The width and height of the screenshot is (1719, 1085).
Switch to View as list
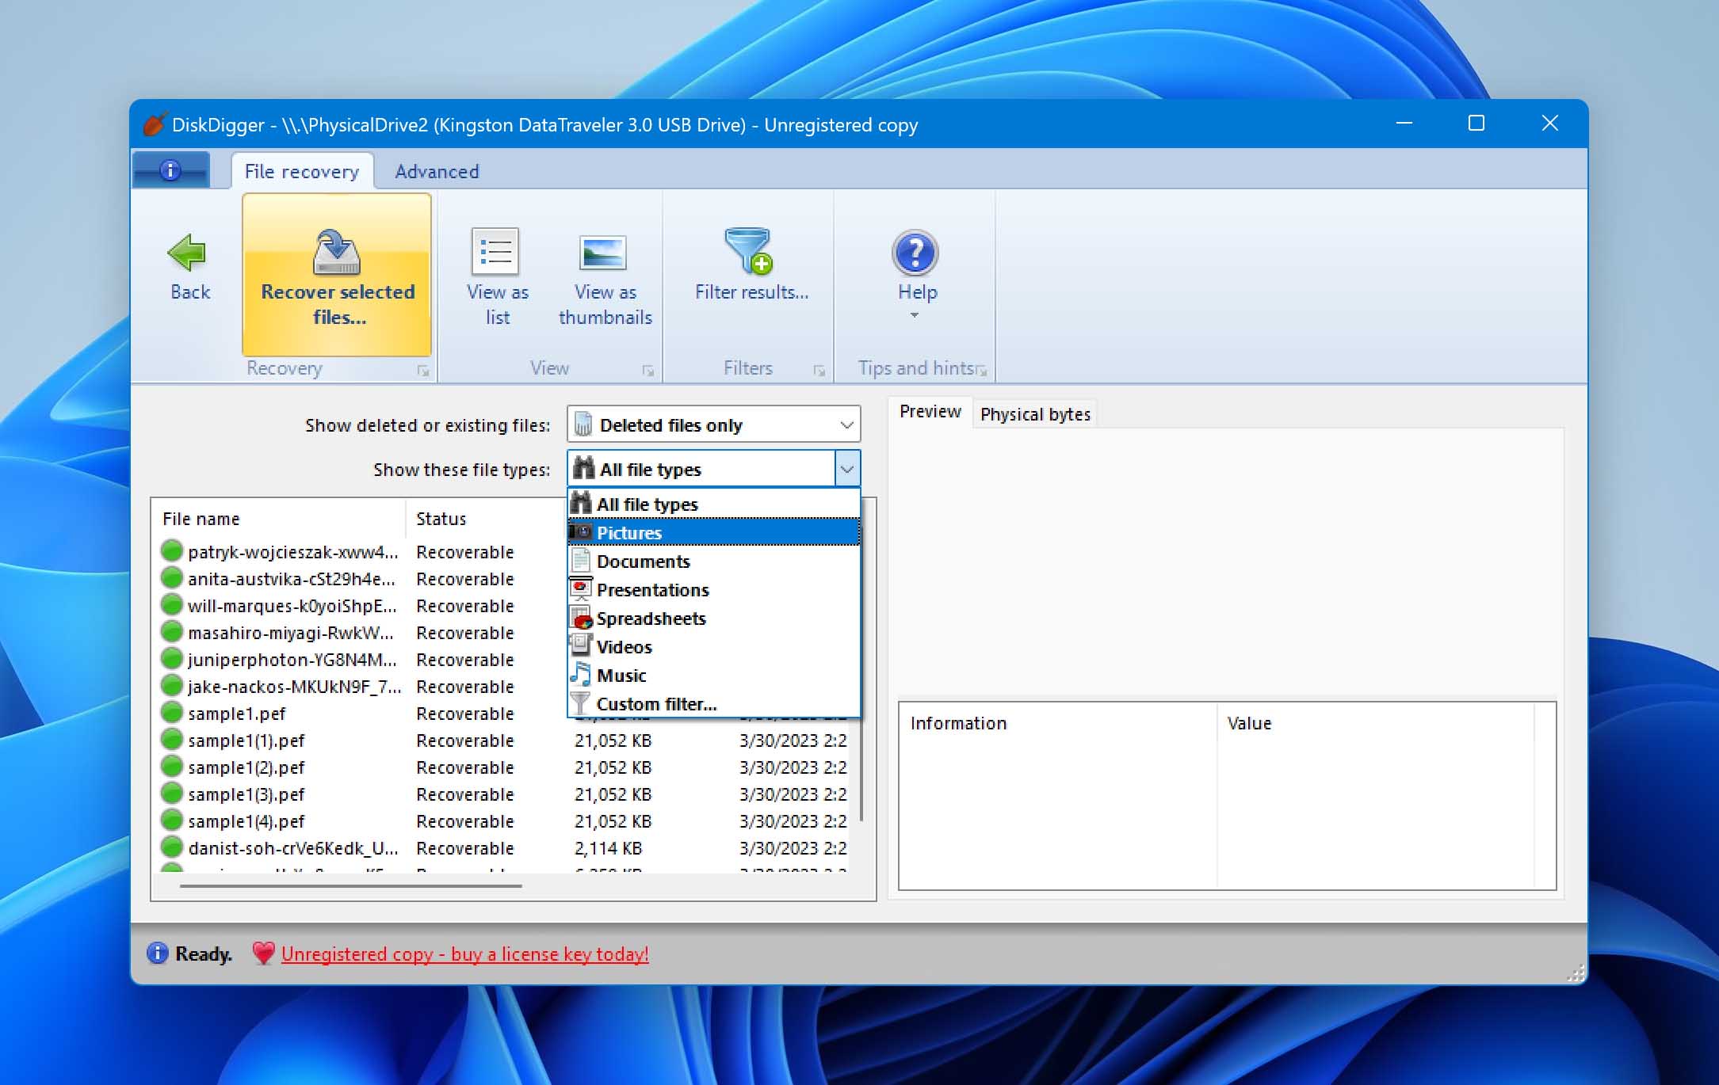click(497, 276)
